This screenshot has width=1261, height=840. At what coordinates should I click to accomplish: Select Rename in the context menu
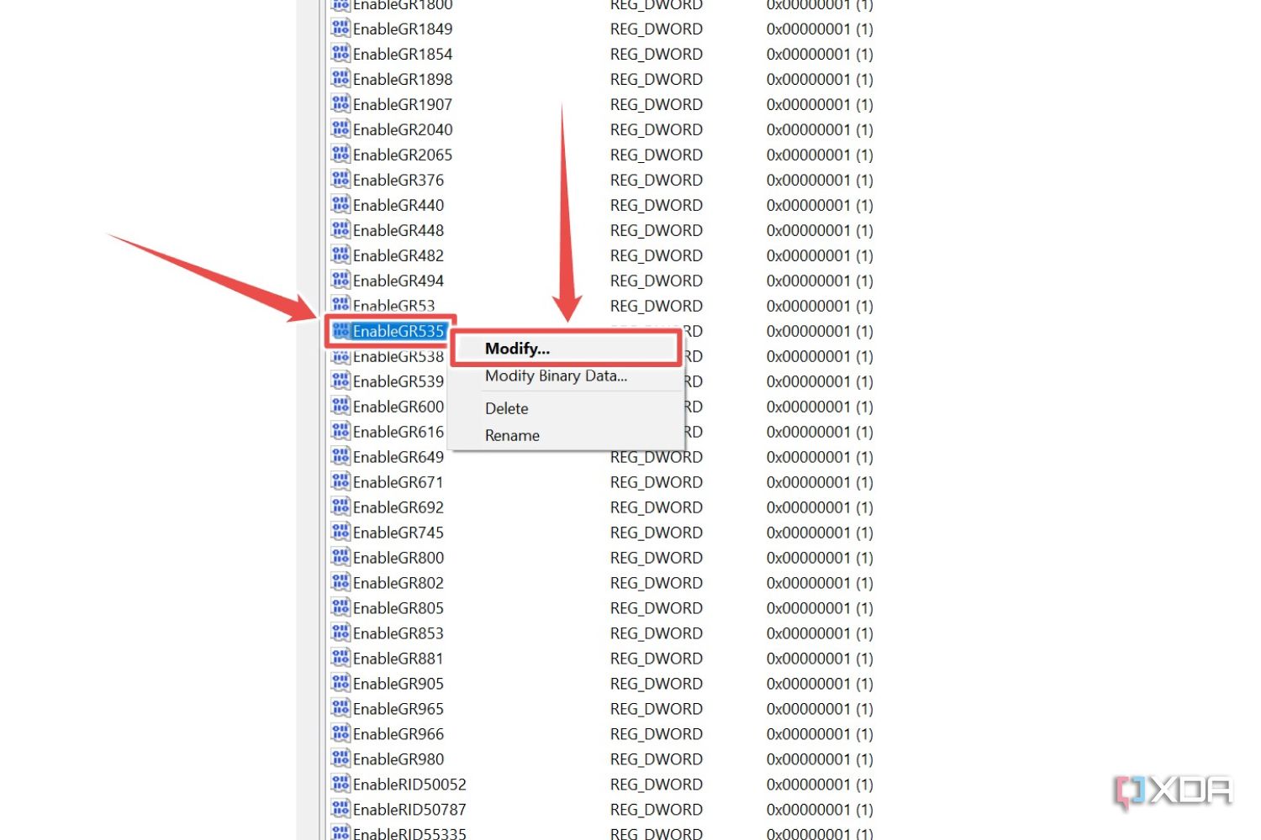[511, 435]
